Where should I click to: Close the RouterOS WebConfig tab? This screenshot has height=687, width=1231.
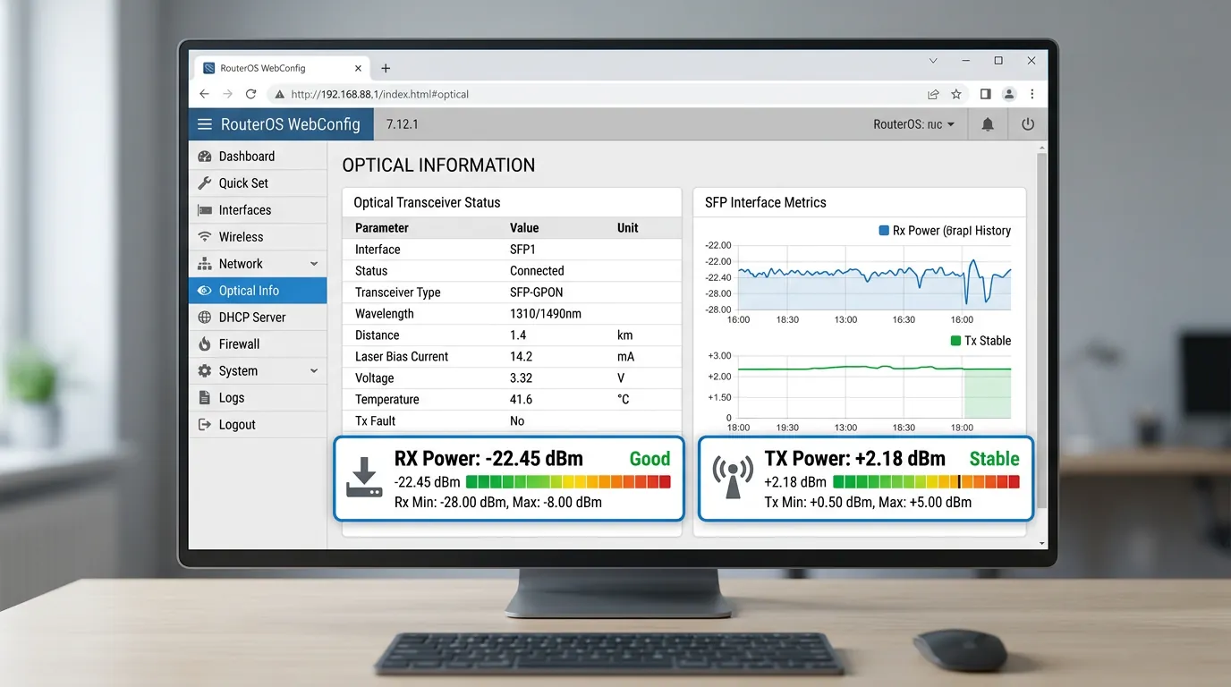pos(358,68)
